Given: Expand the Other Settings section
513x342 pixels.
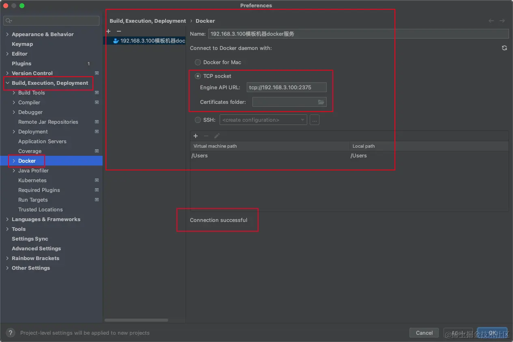Looking at the screenshot, I should tap(7, 268).
